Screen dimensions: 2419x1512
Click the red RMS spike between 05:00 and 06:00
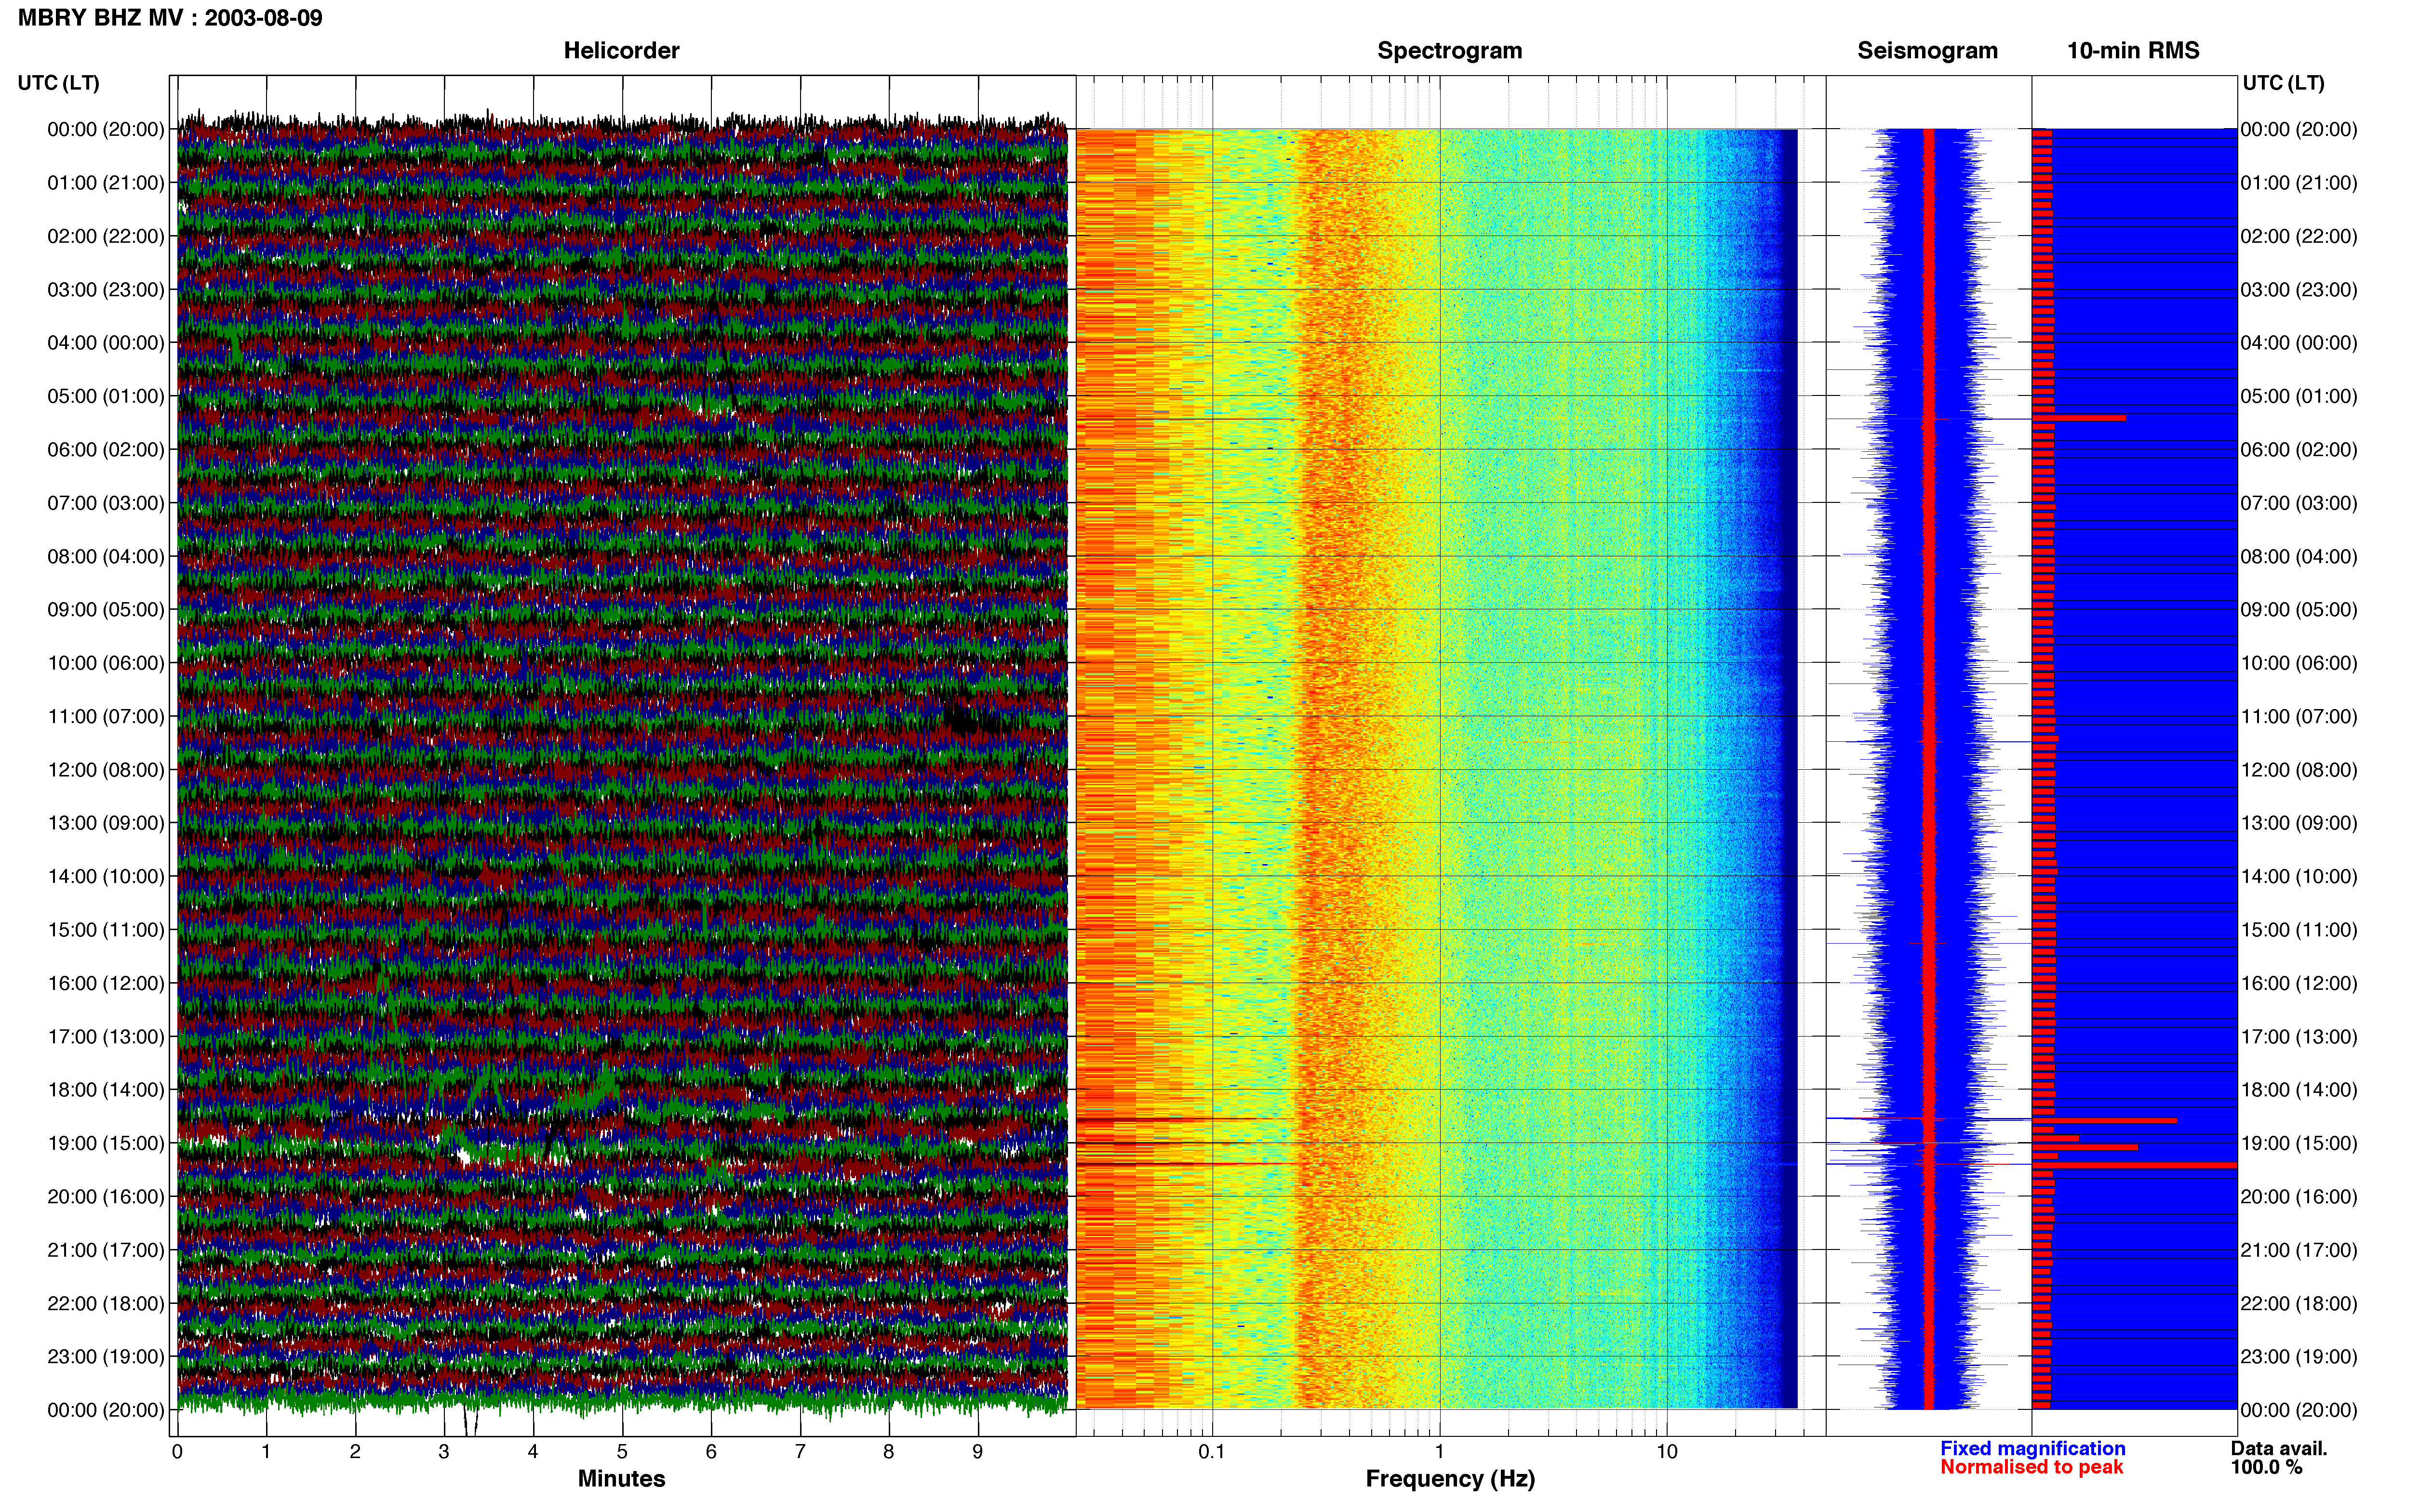(x=2079, y=418)
